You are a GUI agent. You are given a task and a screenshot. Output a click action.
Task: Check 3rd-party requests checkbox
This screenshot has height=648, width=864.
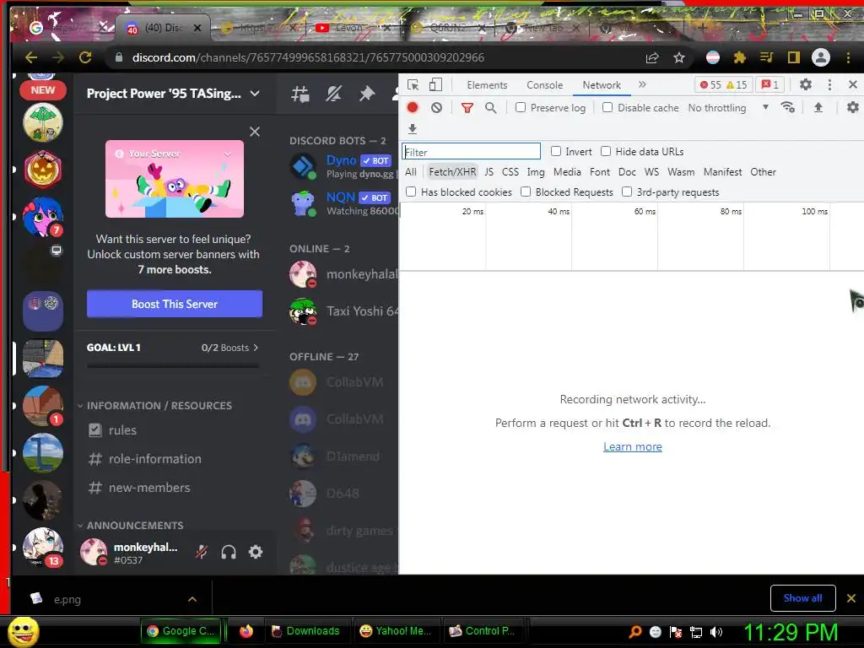[627, 192]
